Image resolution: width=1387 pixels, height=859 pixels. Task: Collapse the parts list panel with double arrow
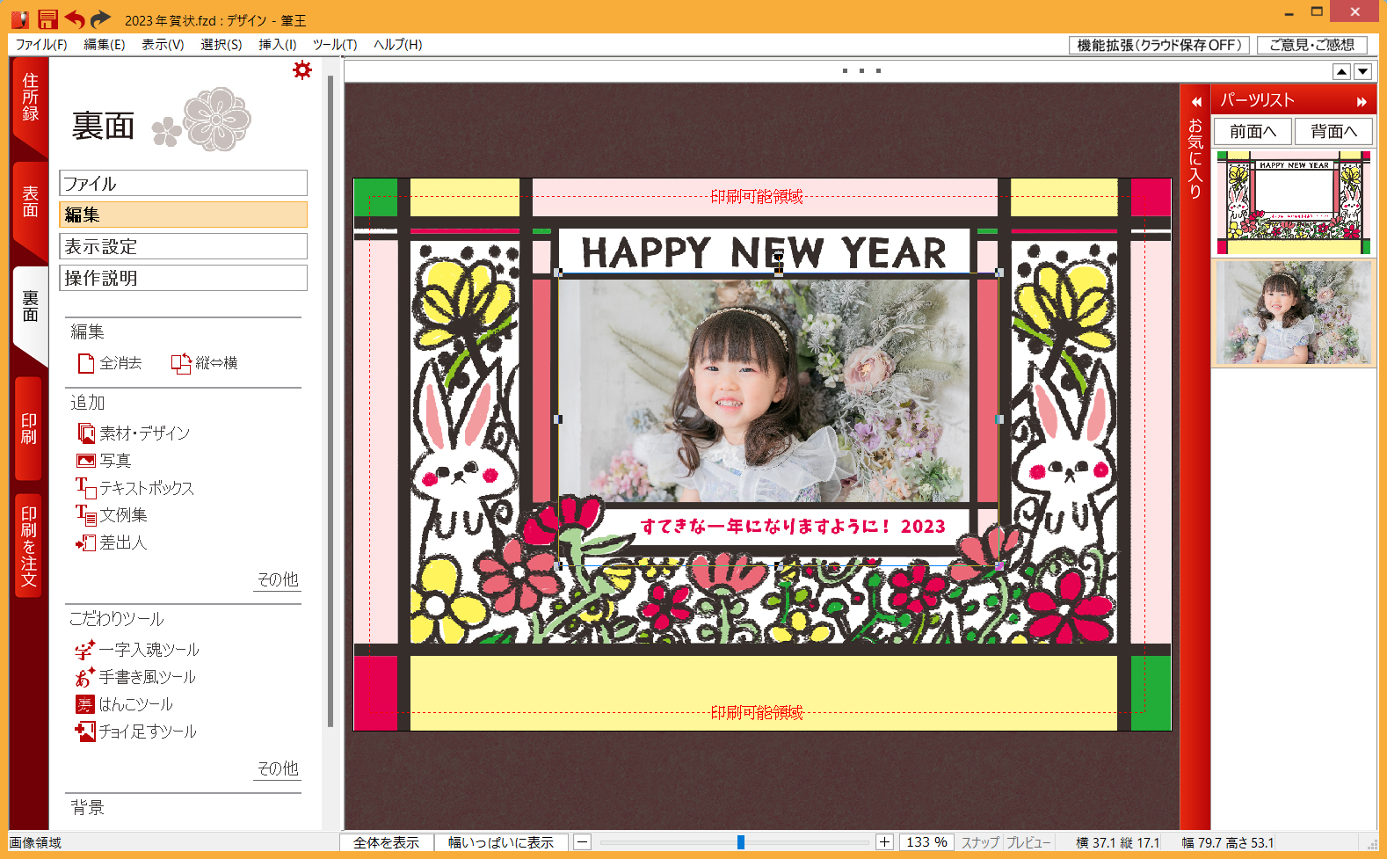[1362, 101]
